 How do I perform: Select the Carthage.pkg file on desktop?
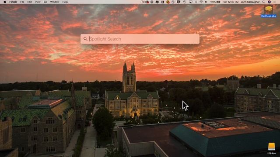click(x=268, y=11)
